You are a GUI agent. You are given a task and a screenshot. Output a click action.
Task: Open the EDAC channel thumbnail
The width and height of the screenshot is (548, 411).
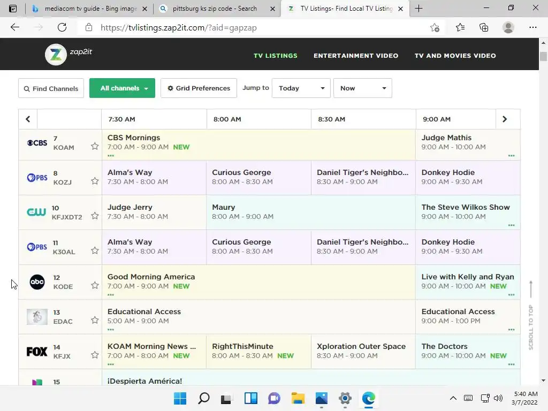(x=37, y=317)
